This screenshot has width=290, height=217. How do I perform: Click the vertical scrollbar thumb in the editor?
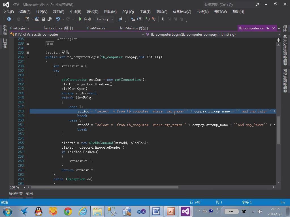tap(278, 130)
